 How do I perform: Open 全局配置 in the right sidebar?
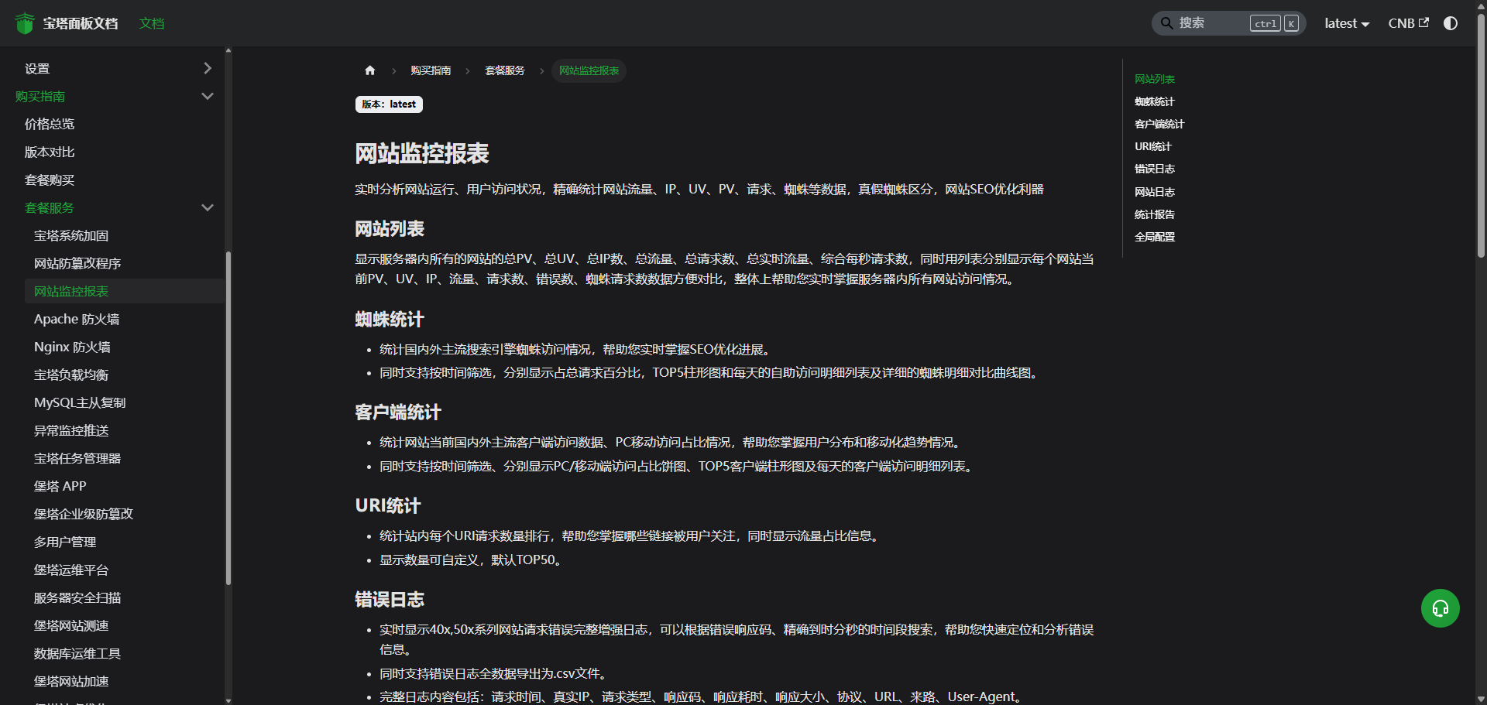point(1154,237)
